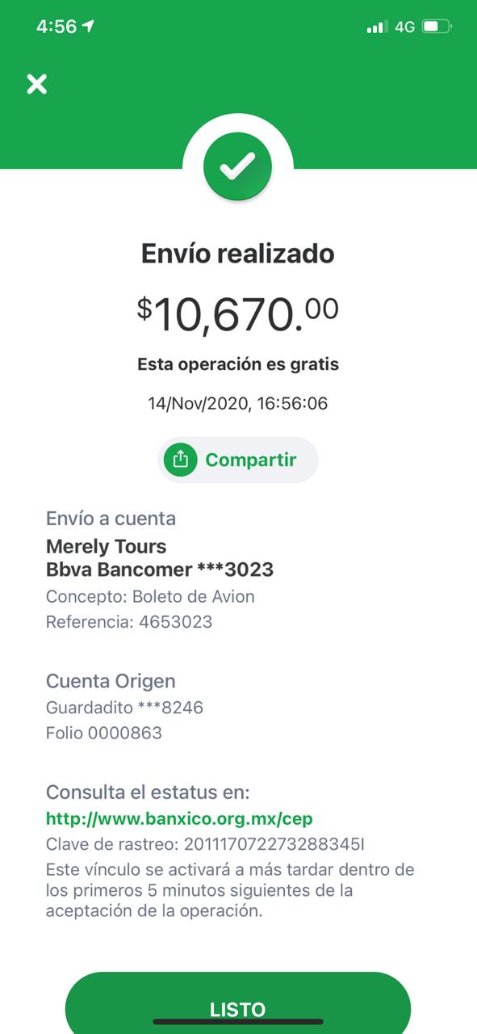Screen dimensions: 477x1034
Task: Tap the Concepto: Boleto de Avion line
Action: [150, 597]
